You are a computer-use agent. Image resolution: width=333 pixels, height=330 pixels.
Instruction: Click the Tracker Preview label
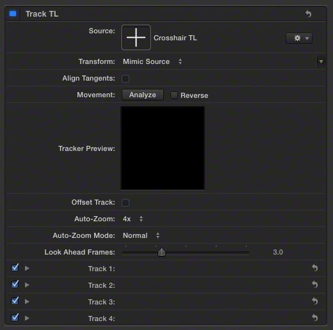pyautogui.click(x=86, y=148)
